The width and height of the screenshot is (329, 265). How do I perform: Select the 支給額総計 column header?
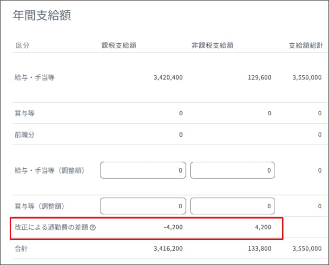coord(306,46)
